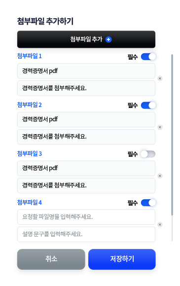Click the 첨부파일 추가 button
The width and height of the screenshot is (180, 286).
pyautogui.click(x=86, y=39)
